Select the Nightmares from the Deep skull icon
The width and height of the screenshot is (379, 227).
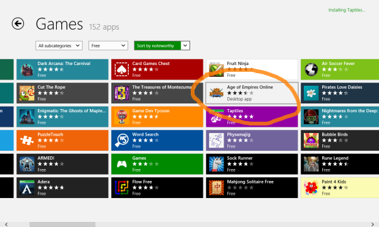(311, 117)
